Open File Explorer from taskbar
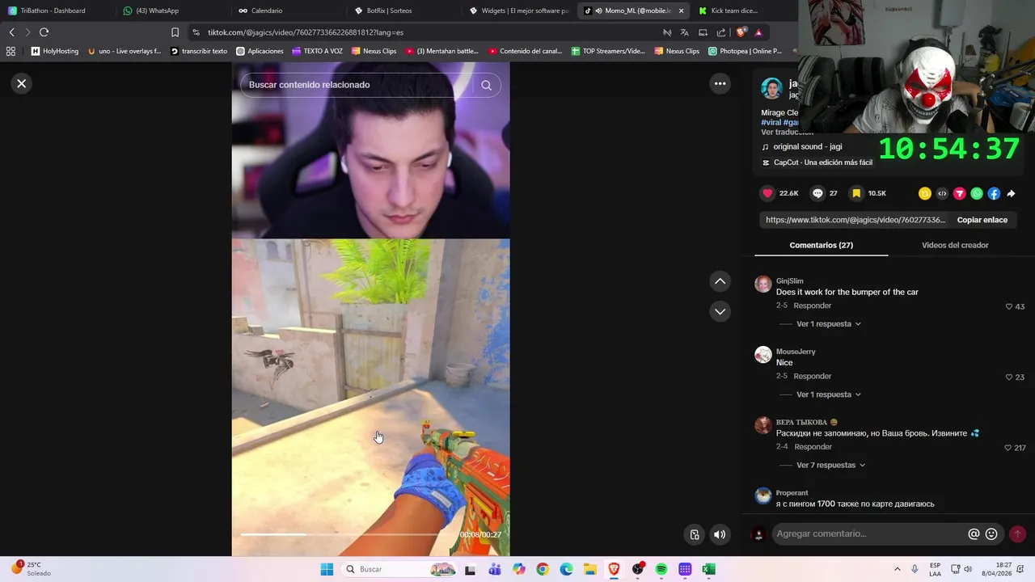 [589, 569]
